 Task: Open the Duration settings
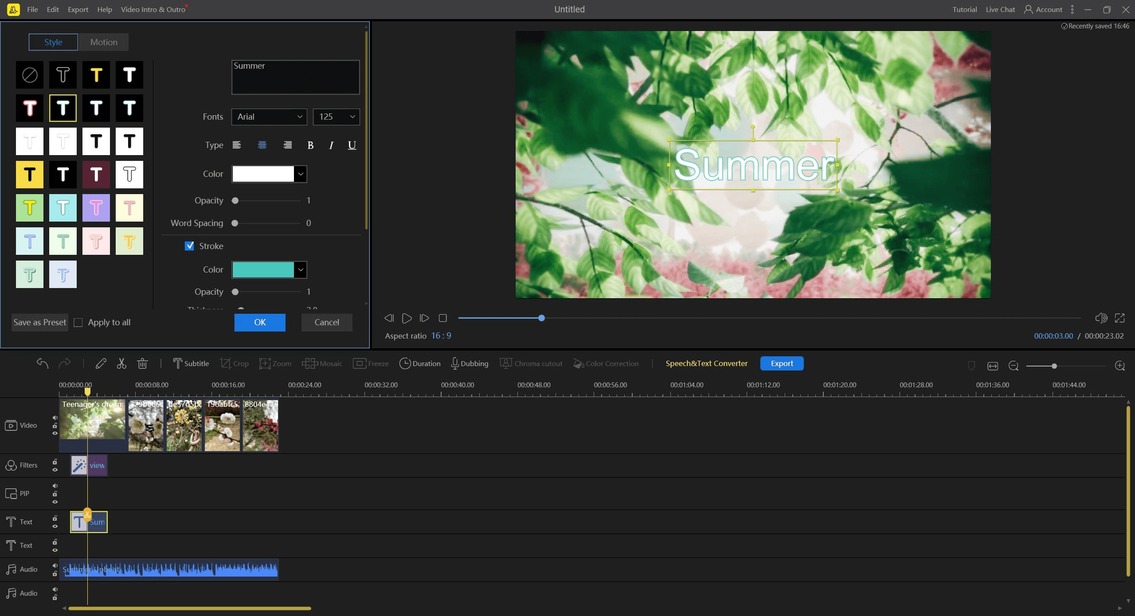tap(419, 363)
